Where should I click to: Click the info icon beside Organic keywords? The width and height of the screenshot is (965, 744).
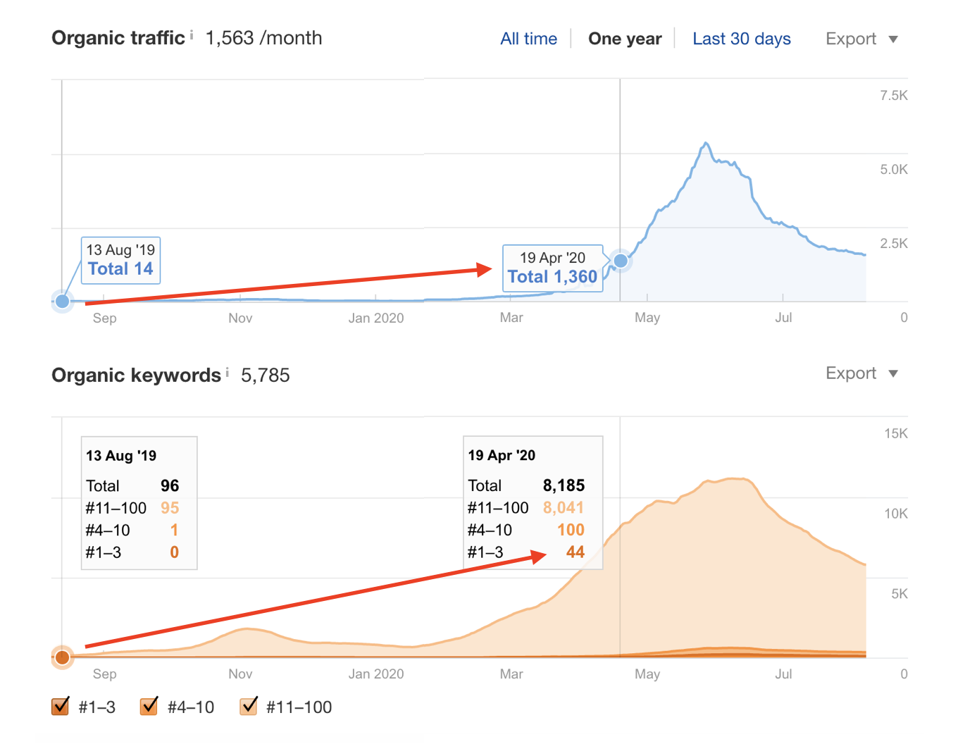pos(227,371)
